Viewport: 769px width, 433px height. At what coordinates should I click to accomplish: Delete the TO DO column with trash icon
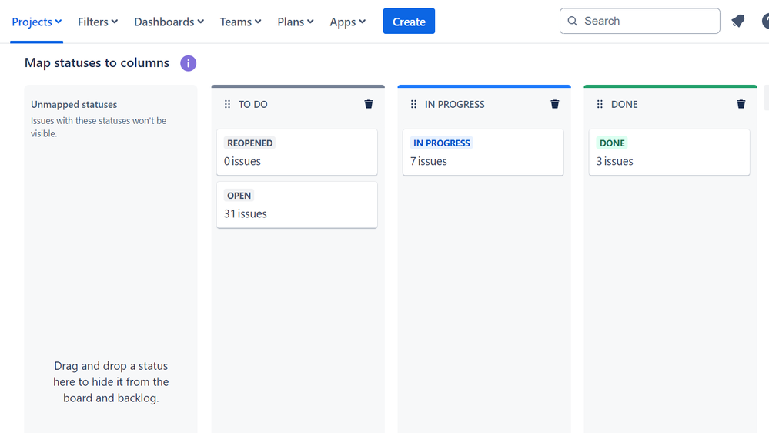[368, 104]
